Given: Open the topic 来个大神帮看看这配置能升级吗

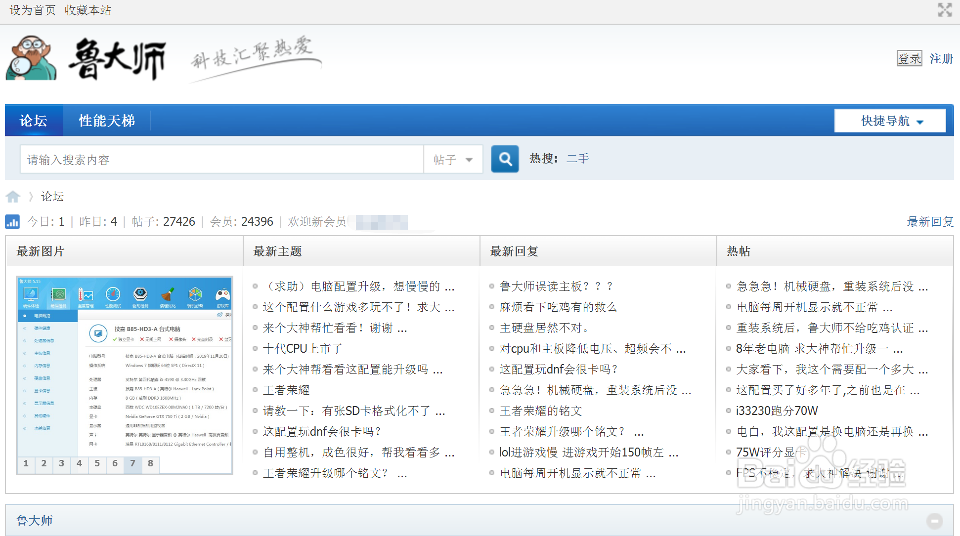Looking at the screenshot, I should click(352, 370).
